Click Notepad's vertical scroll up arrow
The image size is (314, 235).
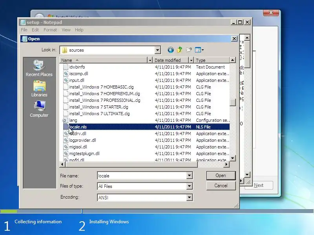247,38
